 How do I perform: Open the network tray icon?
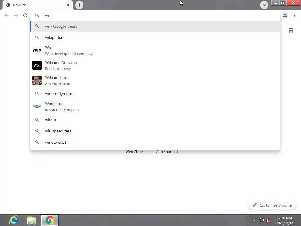(261, 220)
